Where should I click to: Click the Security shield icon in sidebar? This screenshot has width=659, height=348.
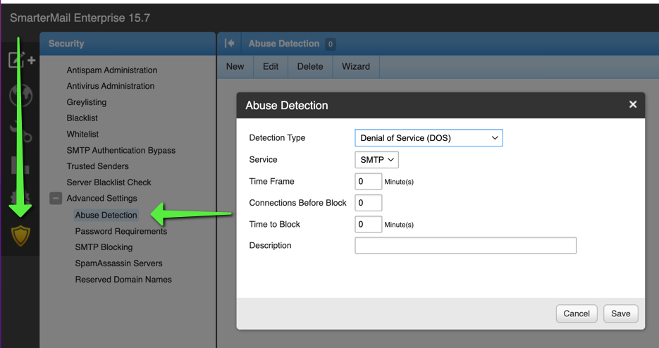click(x=20, y=235)
